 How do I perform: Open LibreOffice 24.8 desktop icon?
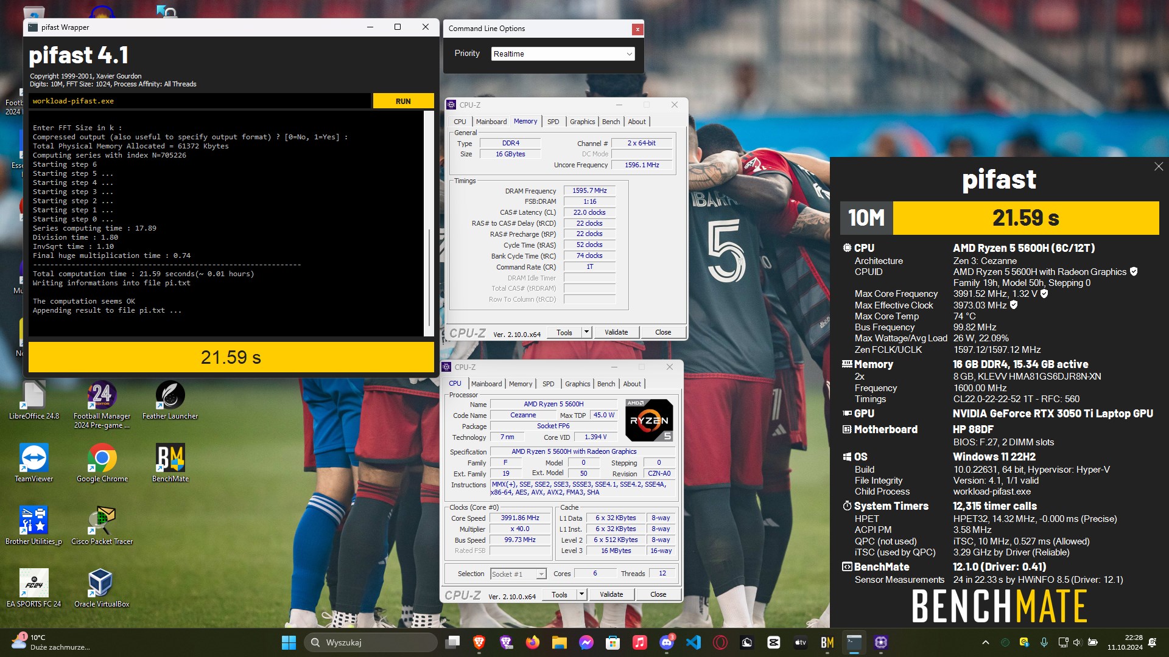pos(34,400)
